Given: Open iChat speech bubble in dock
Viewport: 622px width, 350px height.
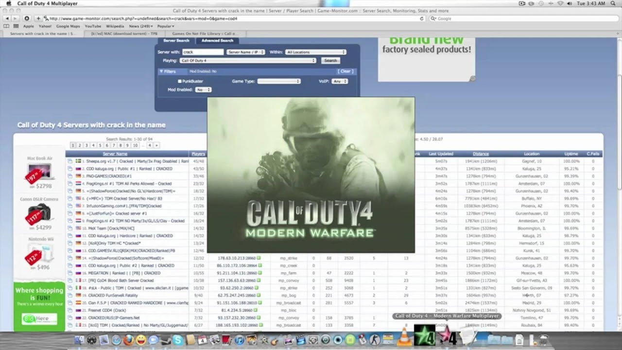Looking at the screenshot, I should pos(154,340).
